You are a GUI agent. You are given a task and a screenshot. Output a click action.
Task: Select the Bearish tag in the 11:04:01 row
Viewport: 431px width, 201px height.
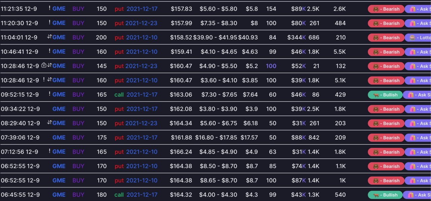(386, 38)
